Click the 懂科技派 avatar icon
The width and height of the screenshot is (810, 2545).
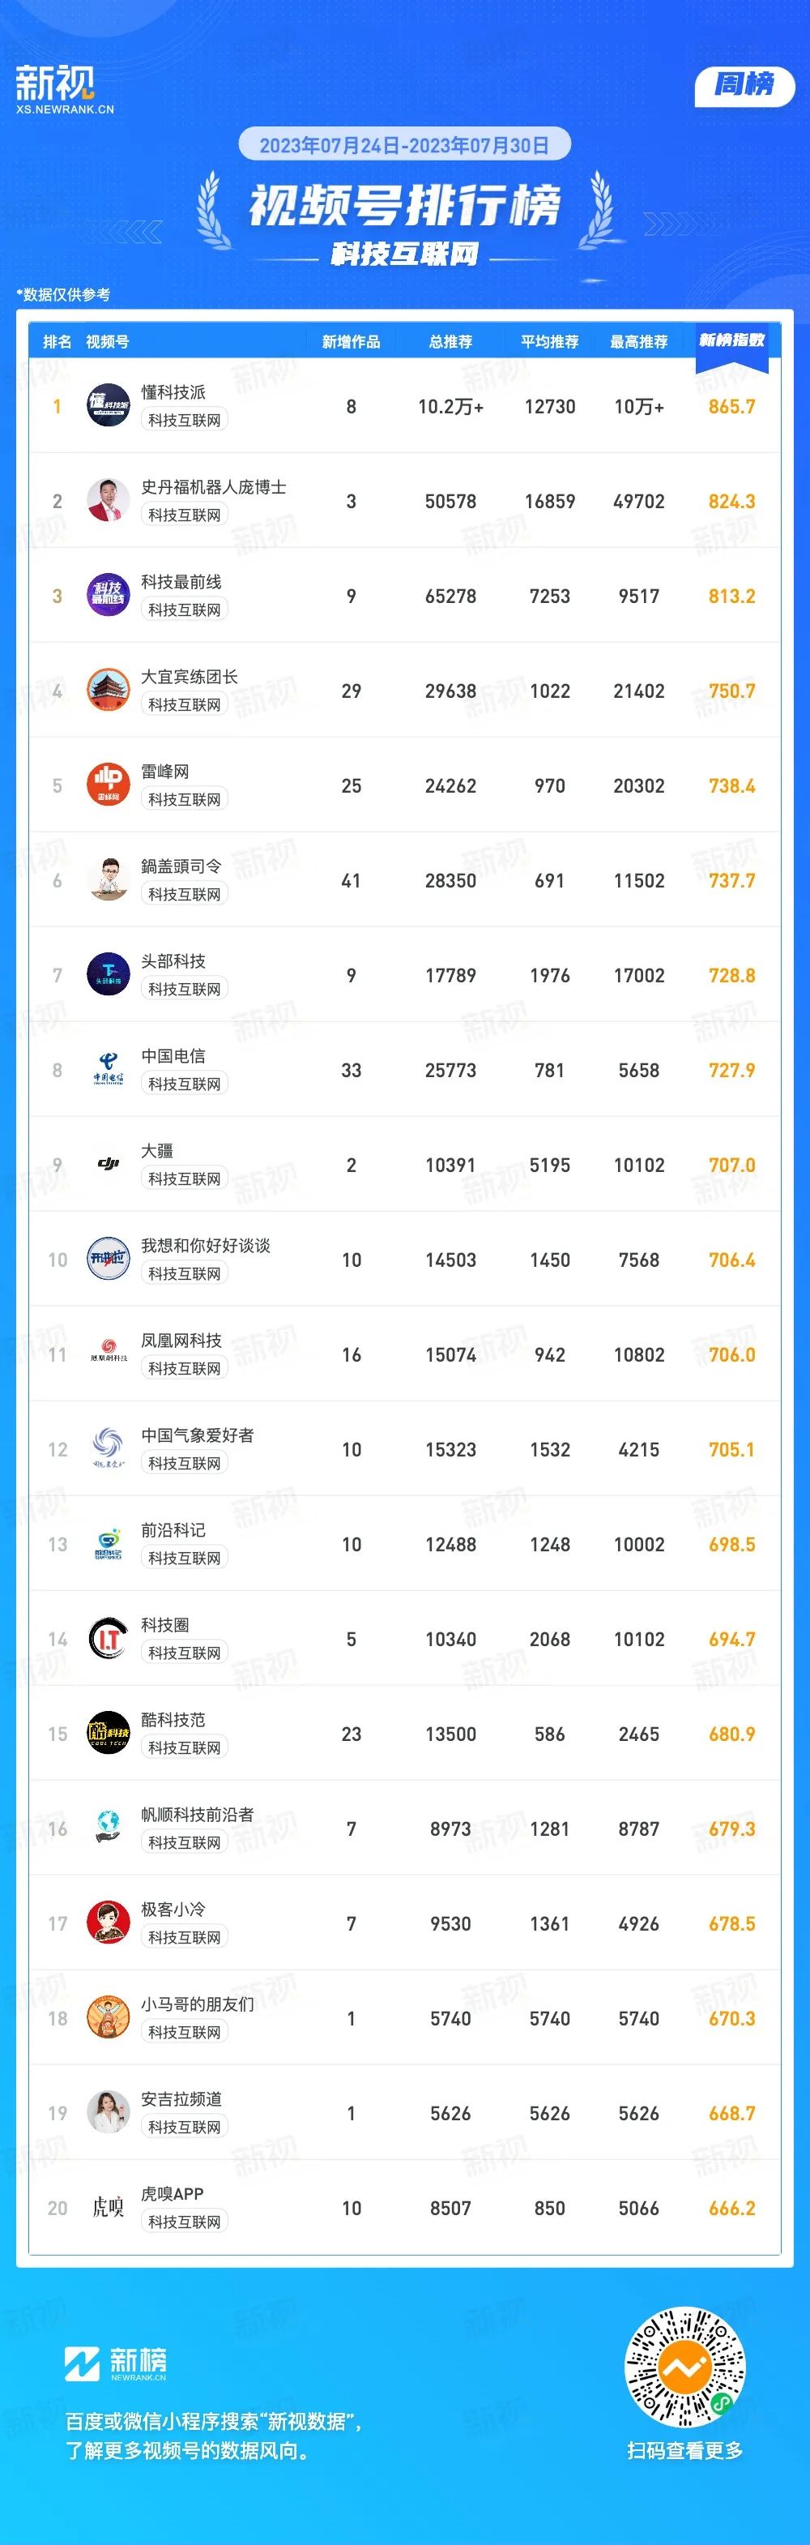(x=109, y=405)
